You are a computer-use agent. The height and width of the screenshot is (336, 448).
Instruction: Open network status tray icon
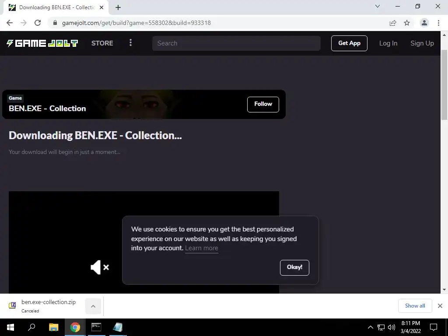tap(381, 327)
